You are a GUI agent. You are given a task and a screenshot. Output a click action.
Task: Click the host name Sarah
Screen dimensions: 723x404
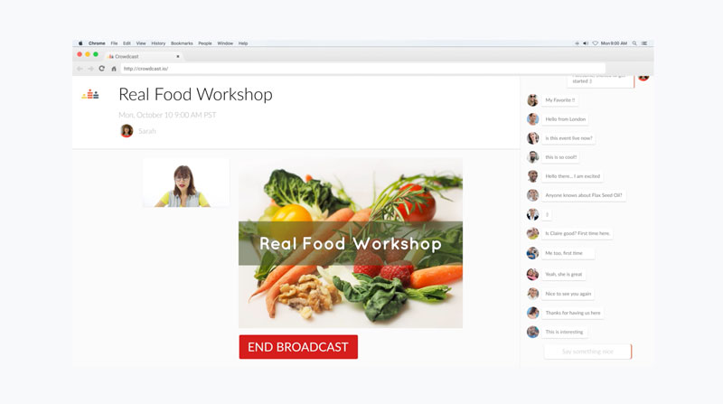pyautogui.click(x=147, y=131)
